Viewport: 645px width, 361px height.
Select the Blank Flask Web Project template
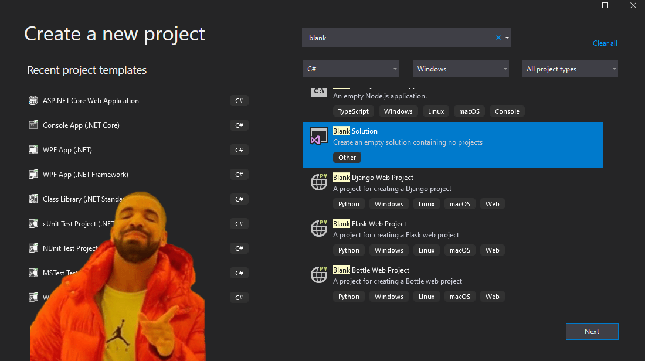click(x=453, y=237)
